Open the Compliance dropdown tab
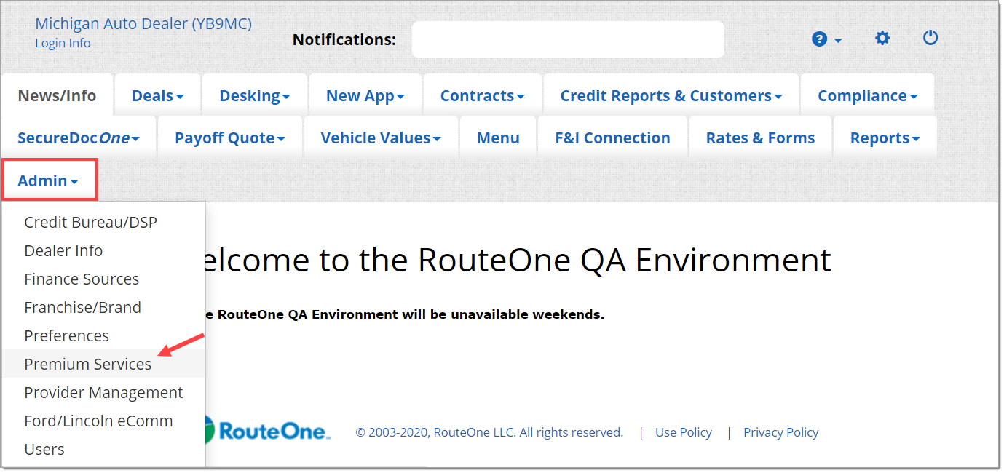The height and width of the screenshot is (473, 1004). (x=867, y=95)
